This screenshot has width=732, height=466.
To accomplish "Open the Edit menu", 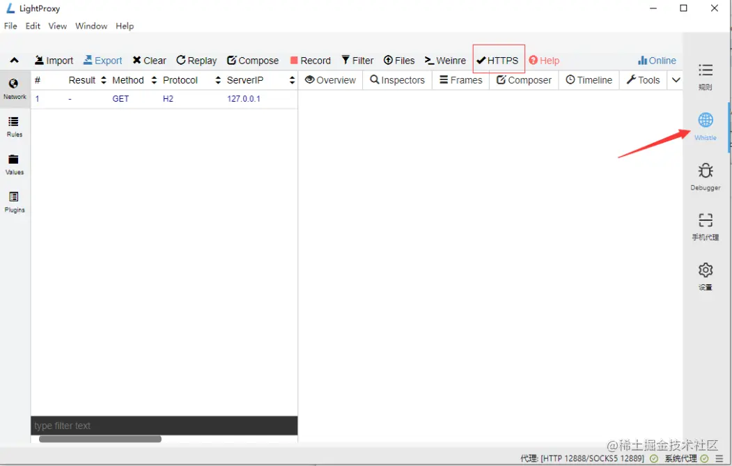I will tap(33, 26).
